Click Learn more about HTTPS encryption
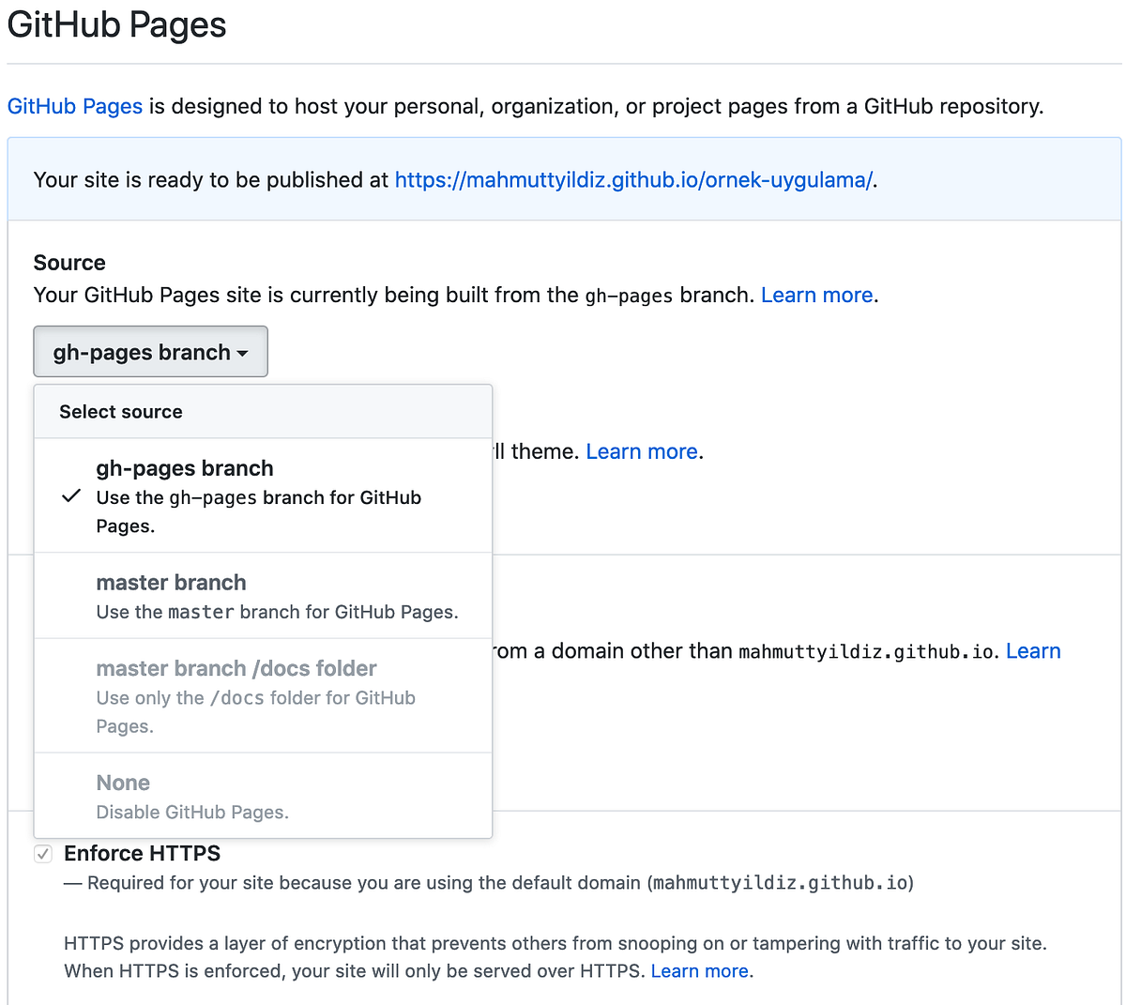The width and height of the screenshot is (1126, 1005). click(698, 970)
